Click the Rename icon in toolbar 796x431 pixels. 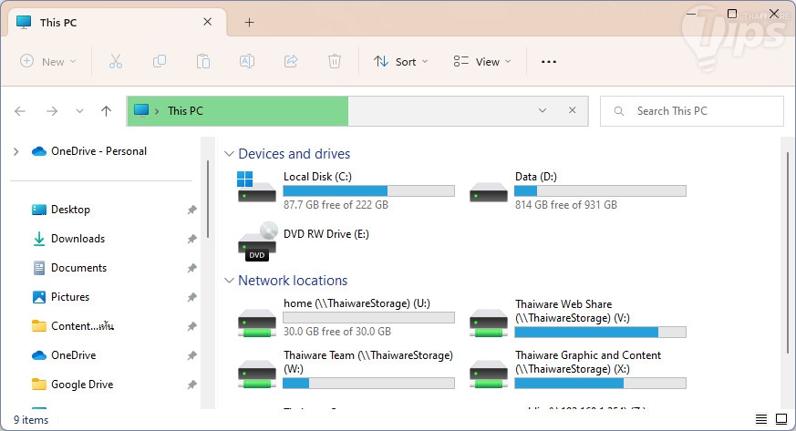click(x=246, y=61)
